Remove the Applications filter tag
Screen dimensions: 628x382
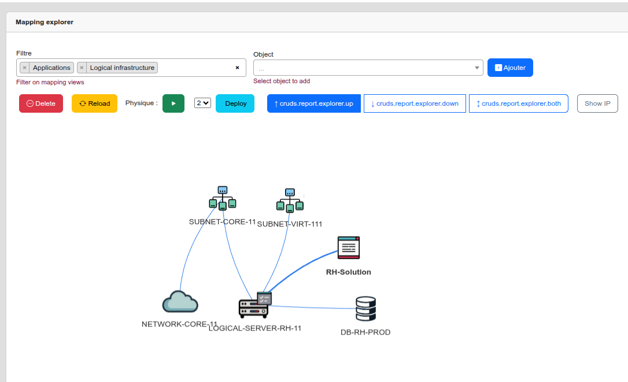pos(24,68)
